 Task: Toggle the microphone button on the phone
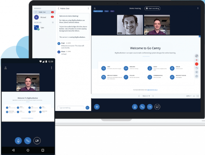[x=18, y=140]
